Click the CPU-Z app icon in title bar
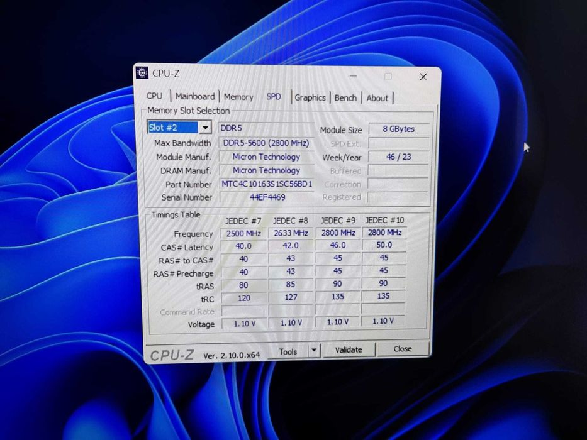Image resolution: width=587 pixels, height=440 pixels. 142,72
